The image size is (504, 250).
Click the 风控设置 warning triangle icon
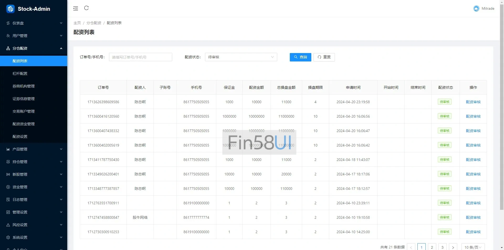[8, 225]
